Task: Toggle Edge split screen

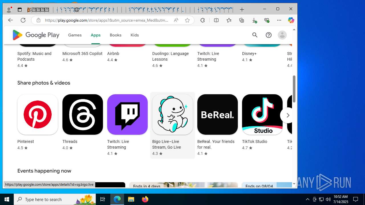Action: 216,20
